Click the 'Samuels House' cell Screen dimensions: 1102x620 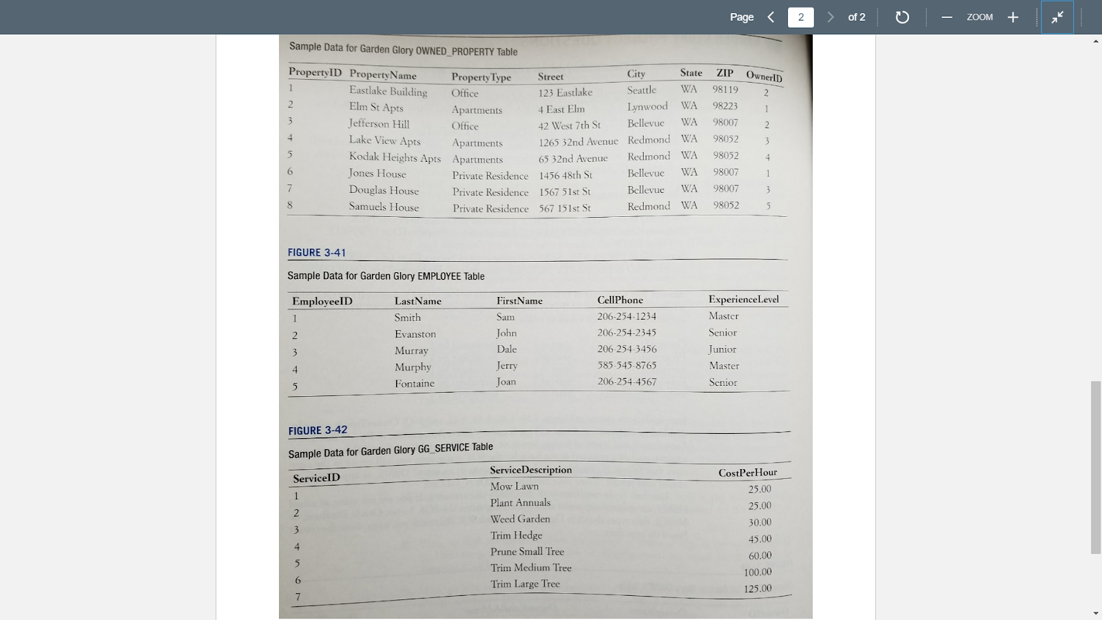384,207
